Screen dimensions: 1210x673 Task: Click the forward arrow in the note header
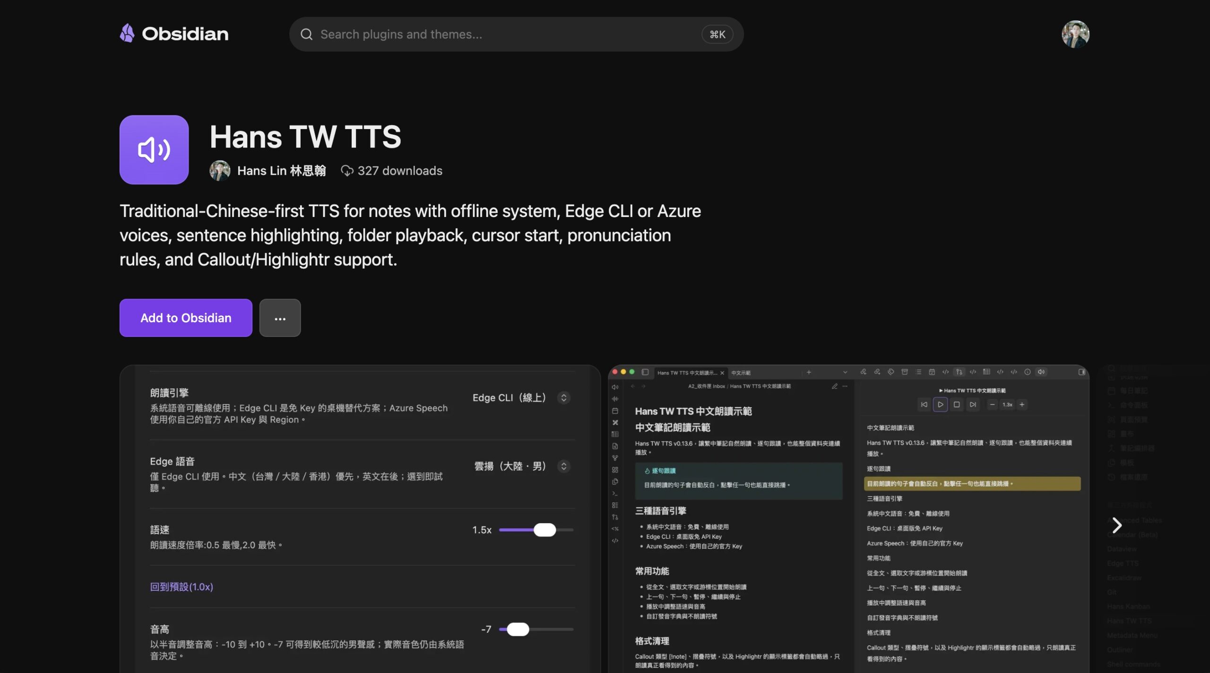[x=643, y=386]
